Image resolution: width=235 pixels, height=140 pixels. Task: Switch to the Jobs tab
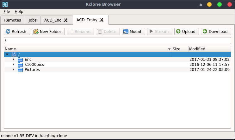[33, 20]
